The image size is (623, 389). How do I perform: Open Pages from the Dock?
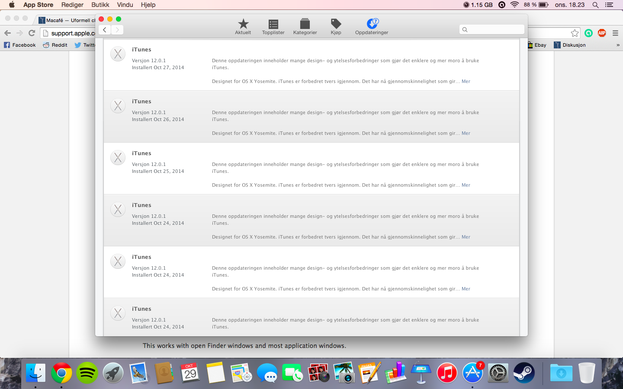coord(370,373)
